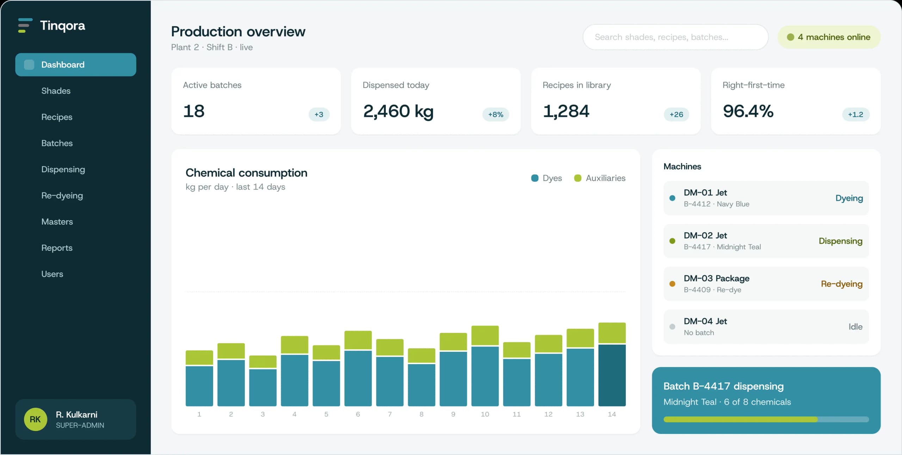Open the Re-dyeing section

coord(62,195)
